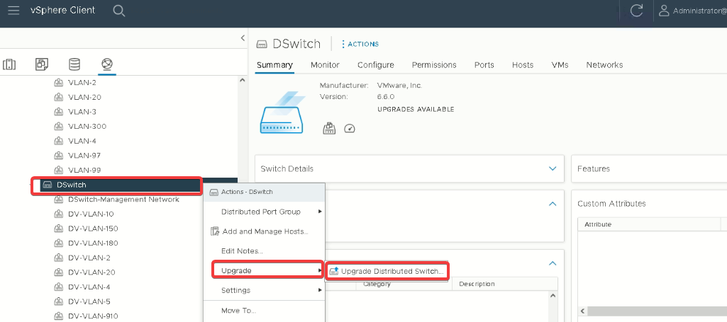The width and height of the screenshot is (727, 322).
Task: Choose Add and Manage Hosts menu item
Action: tap(265, 231)
